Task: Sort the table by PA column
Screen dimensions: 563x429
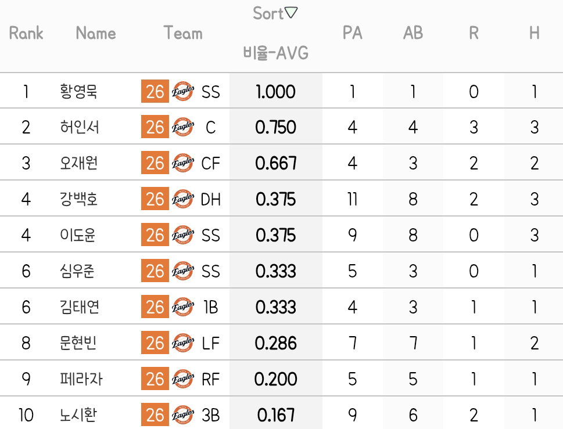Action: (352, 33)
